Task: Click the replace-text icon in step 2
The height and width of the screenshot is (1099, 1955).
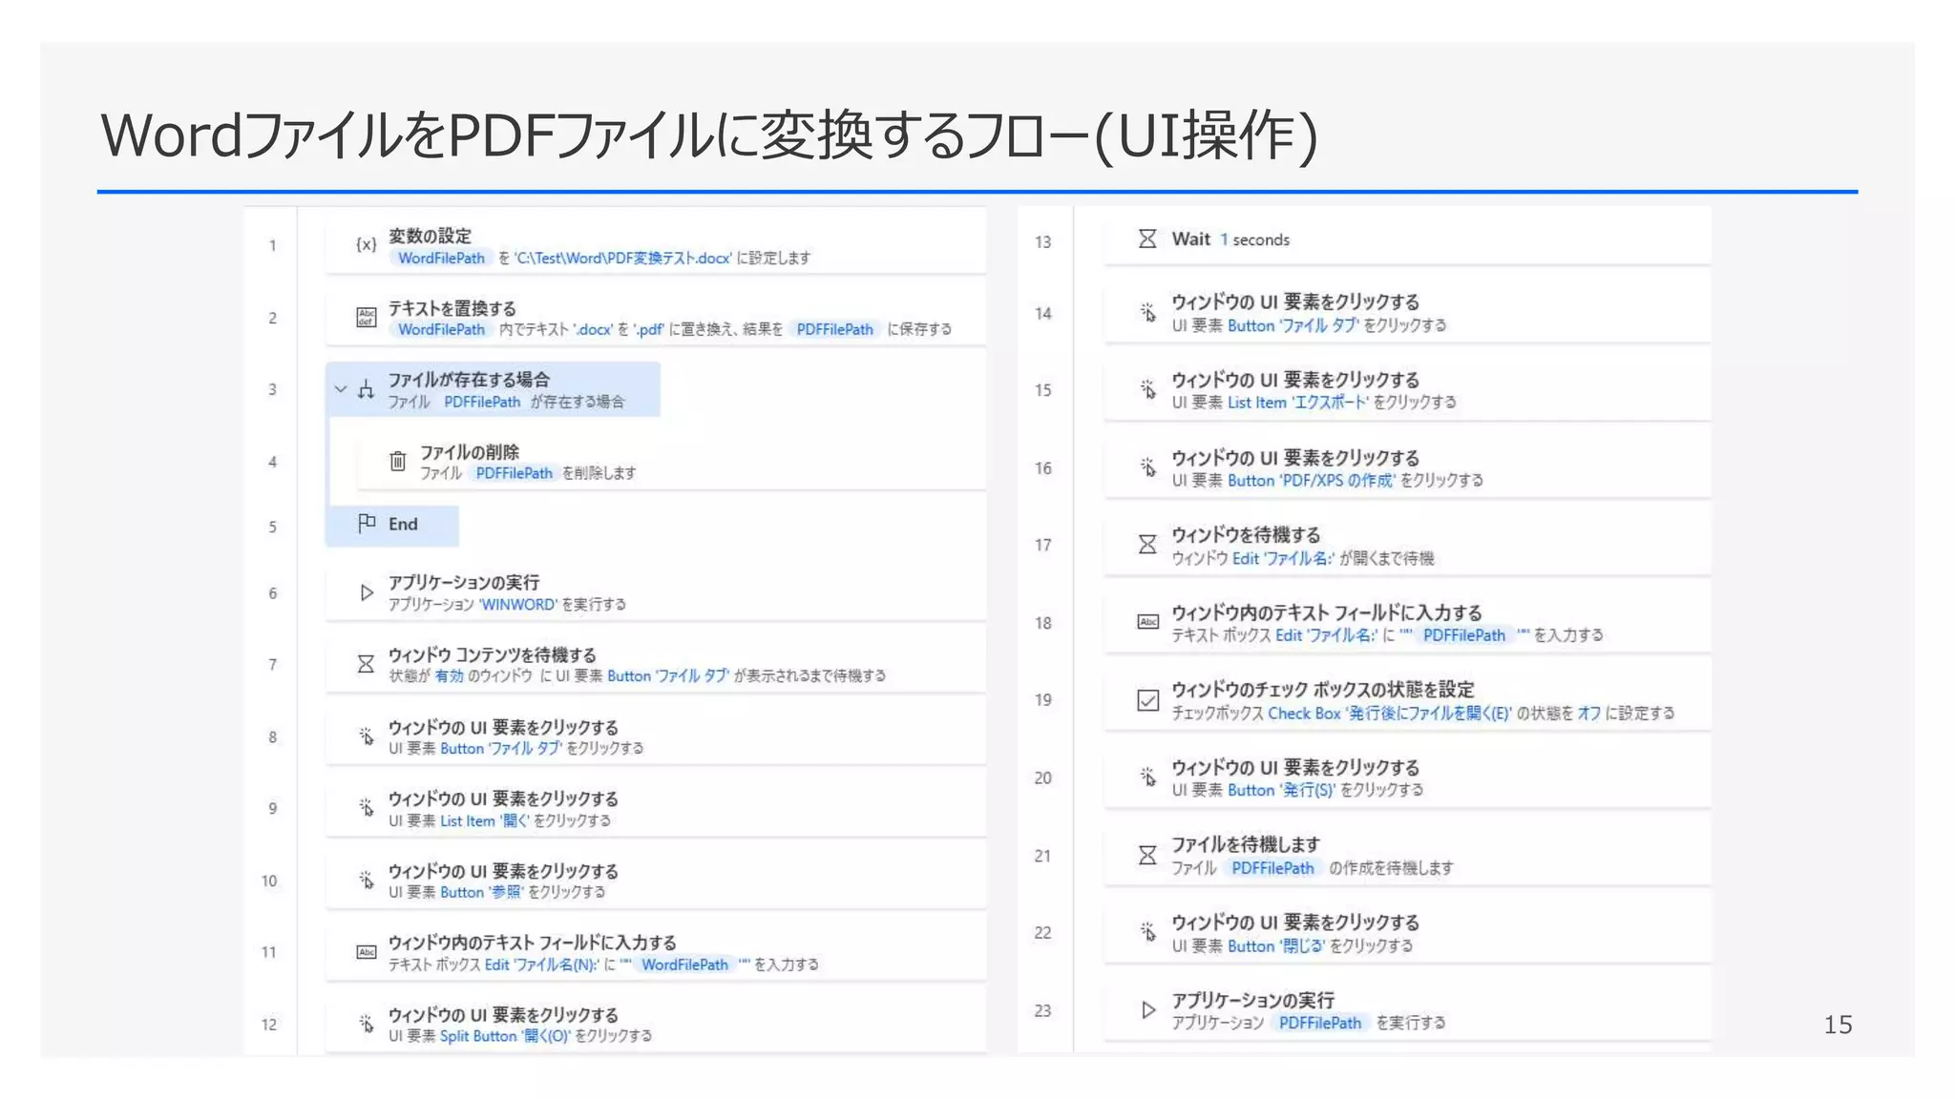Action: (366, 317)
